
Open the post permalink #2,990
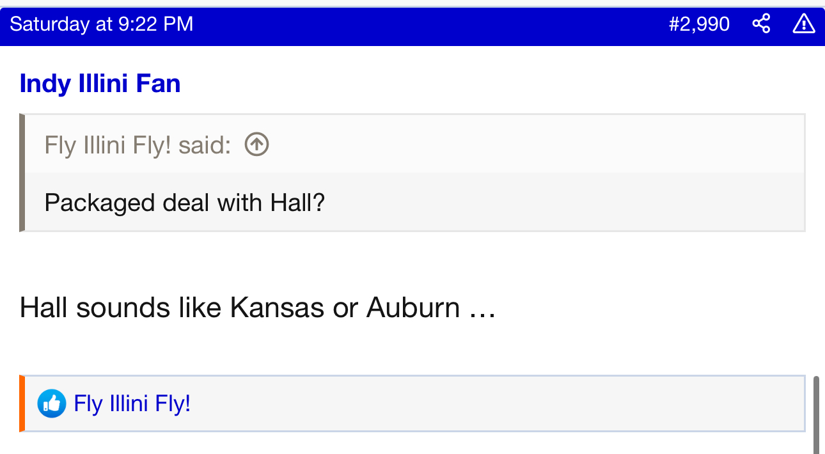[x=699, y=24]
